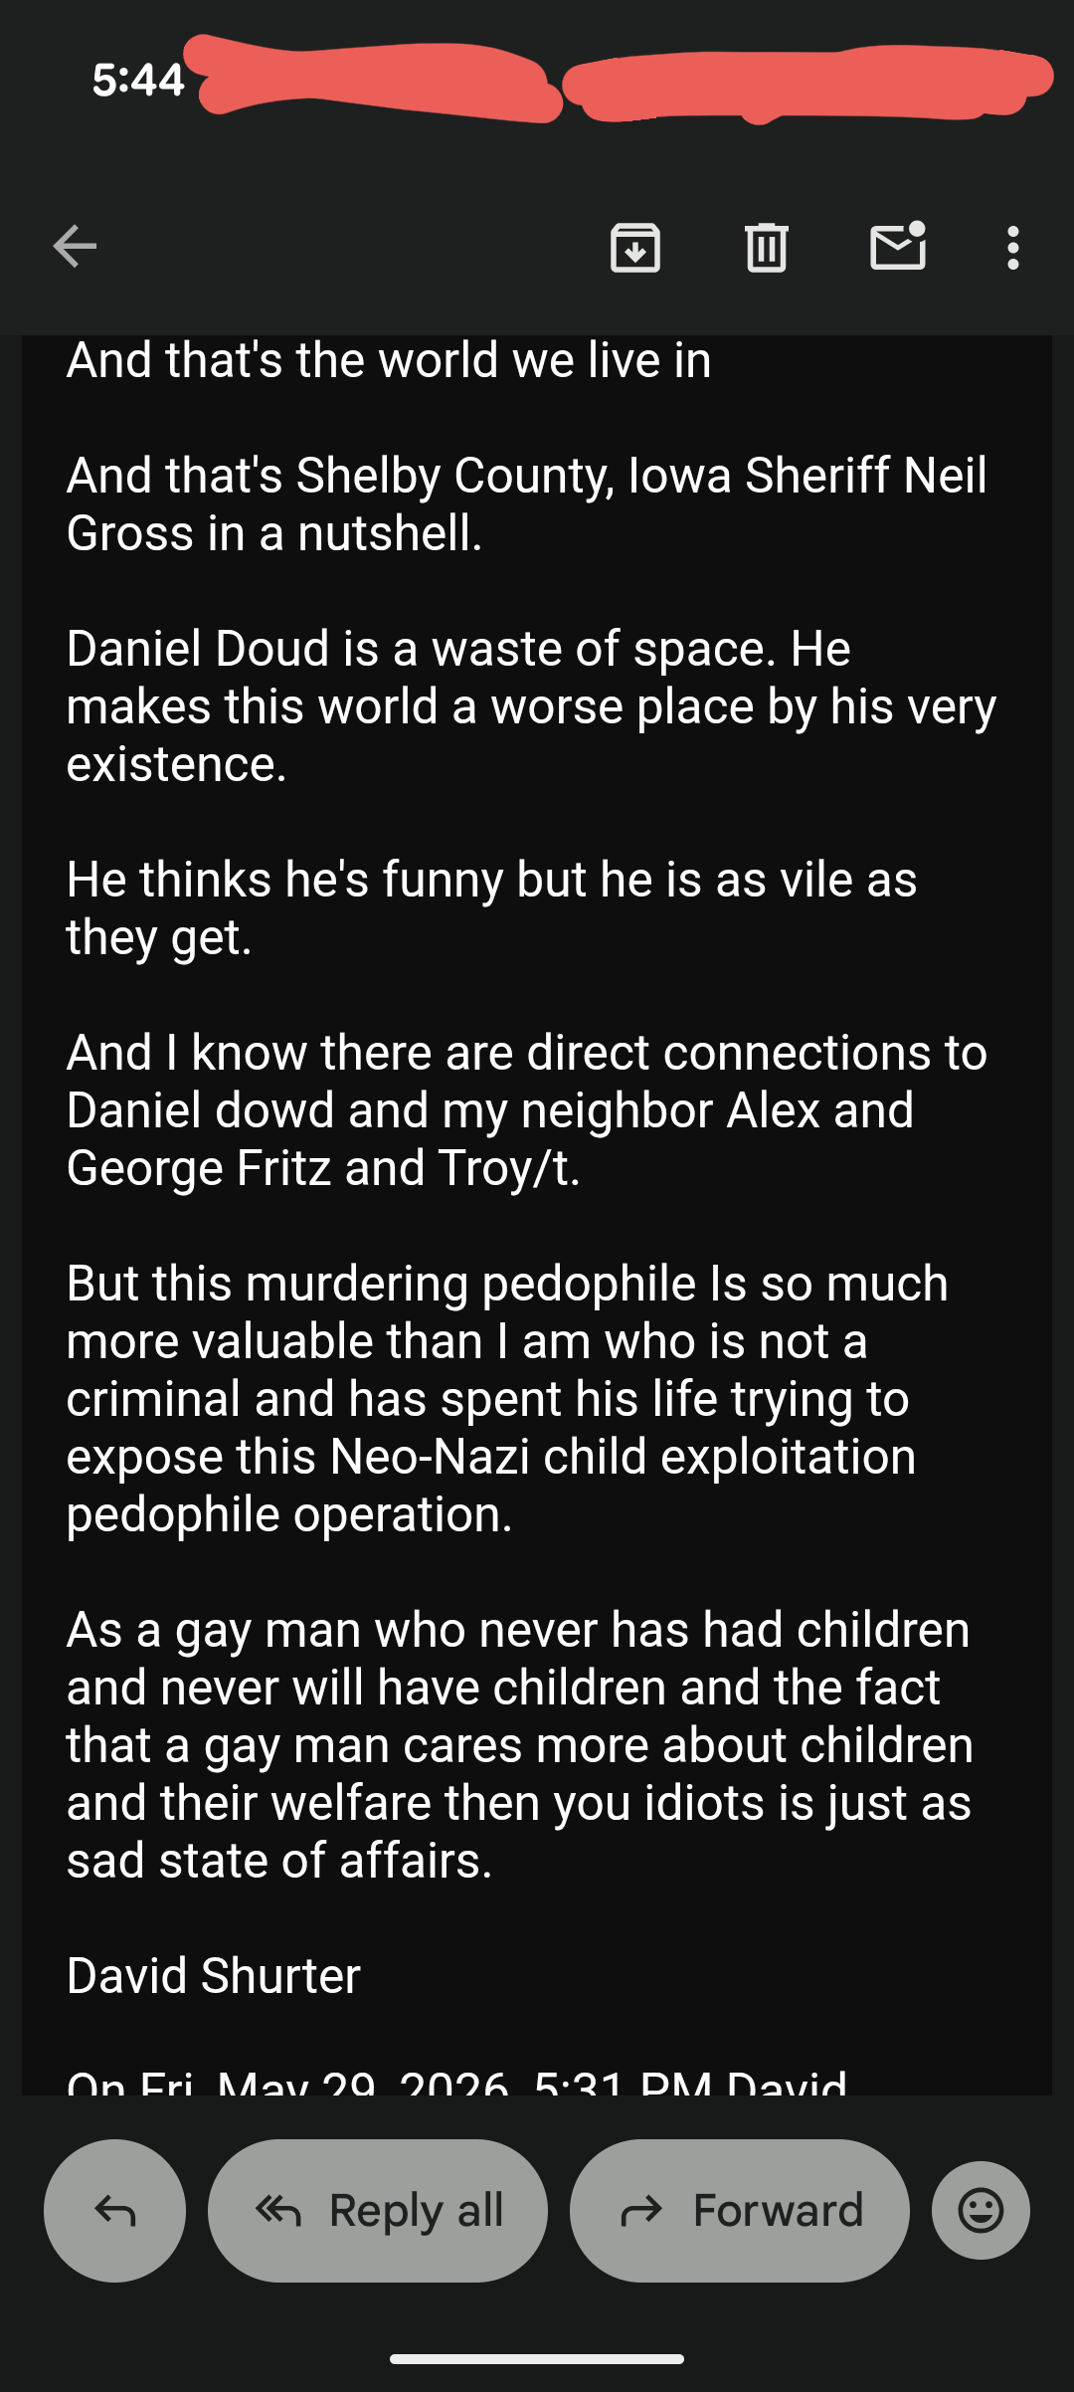Add an emoji reaction with the smiley
Screen dimensions: 1074x2392
pyautogui.click(x=981, y=2210)
